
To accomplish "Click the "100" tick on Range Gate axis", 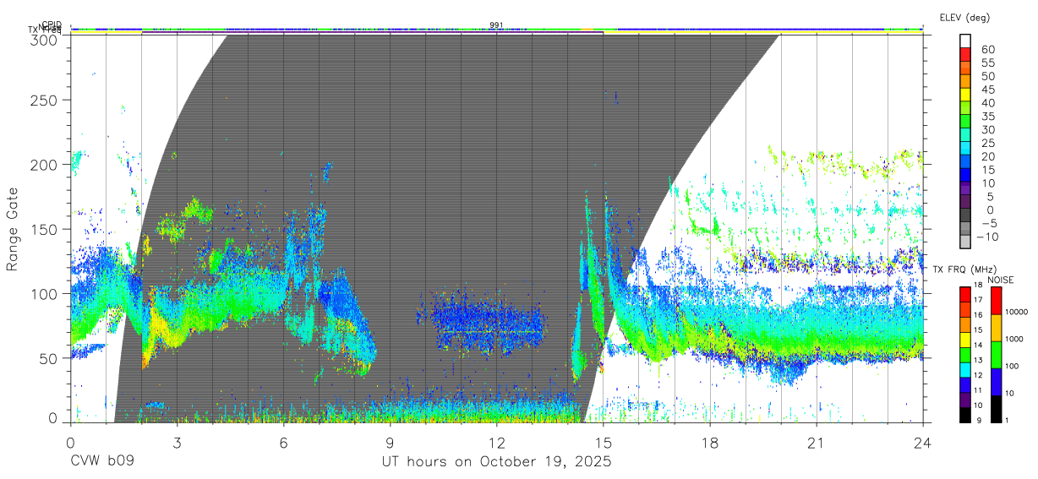I will click(45, 293).
